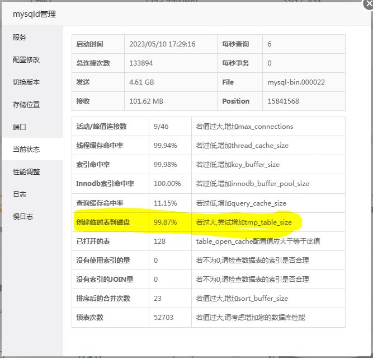This screenshot has width=373, height=358.
Task: Click the 总连接次数 value 133894
Action: 141,63
